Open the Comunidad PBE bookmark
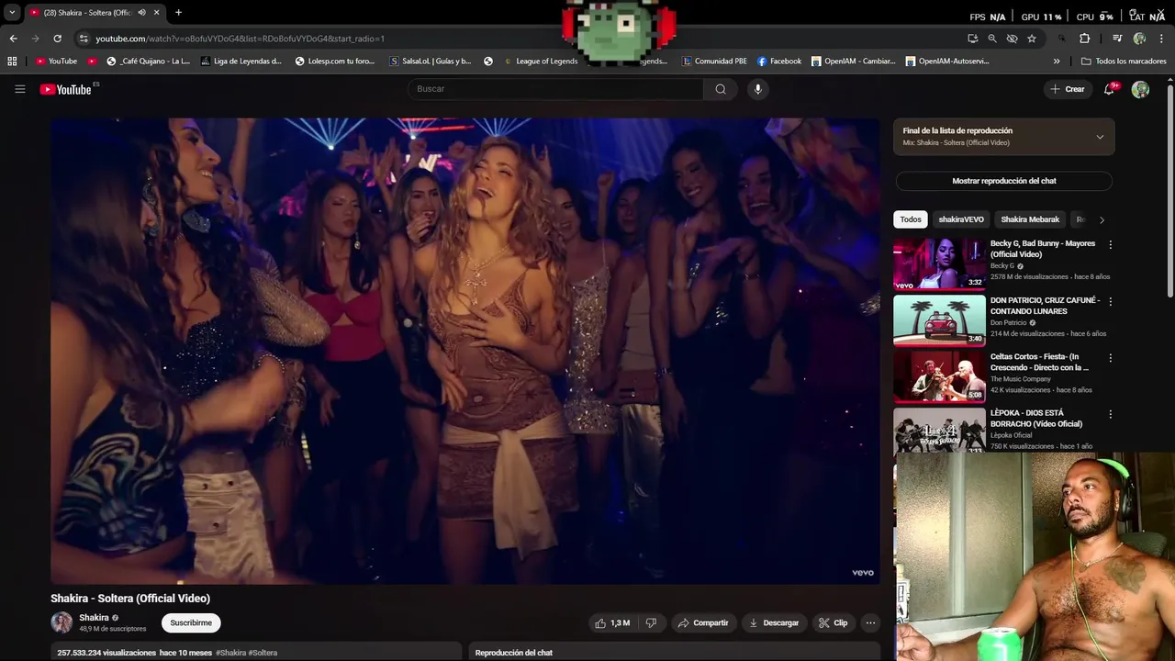 tap(714, 62)
